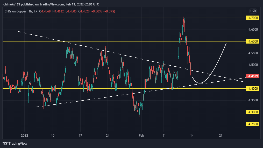Image resolution: width=263 pixels, height=148 pixels.
Task: Click the TradingView logo at bottom left
Action: (x=15, y=144)
